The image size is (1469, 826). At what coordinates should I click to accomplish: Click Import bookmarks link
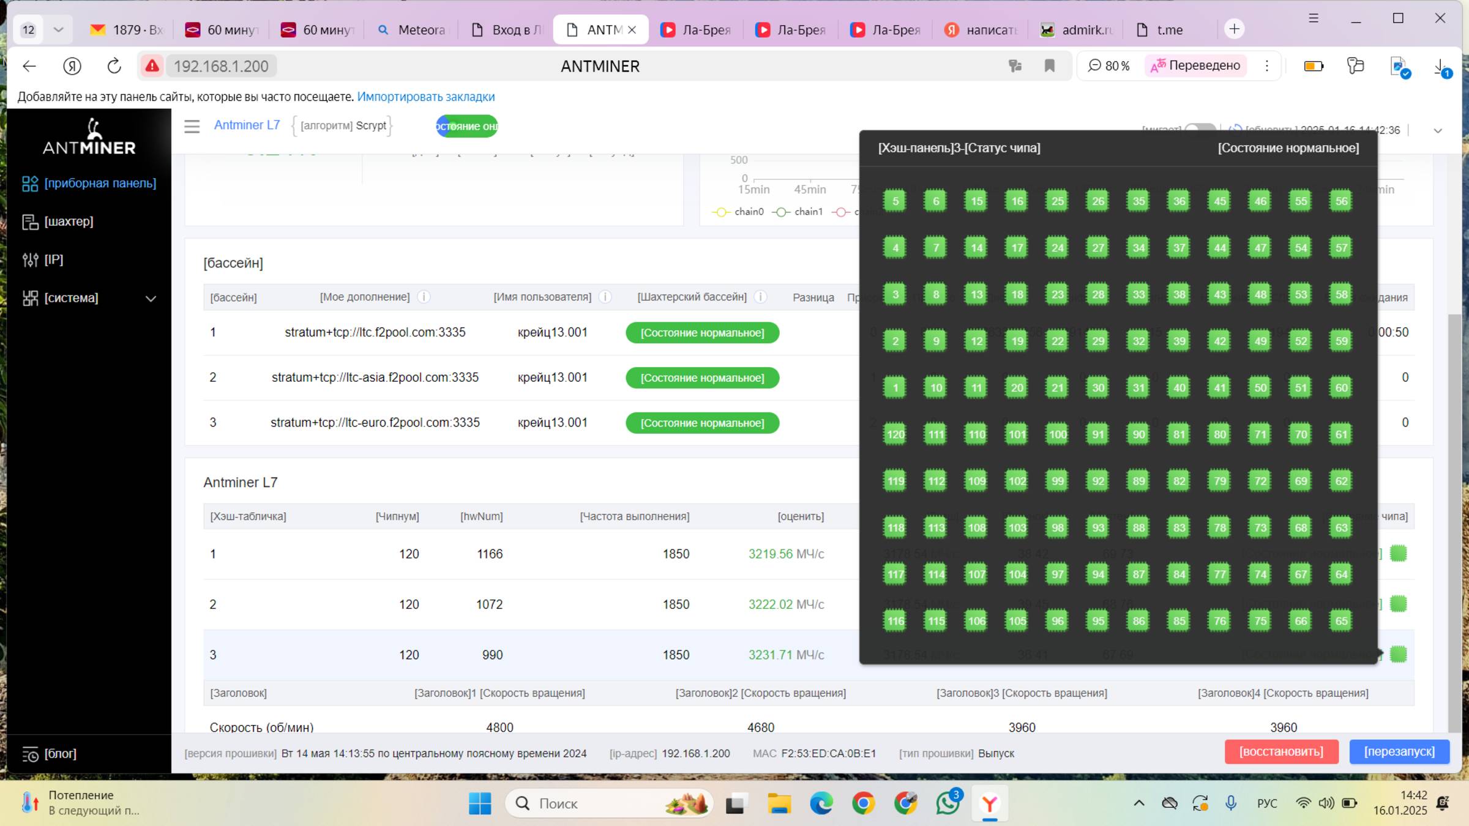425,97
